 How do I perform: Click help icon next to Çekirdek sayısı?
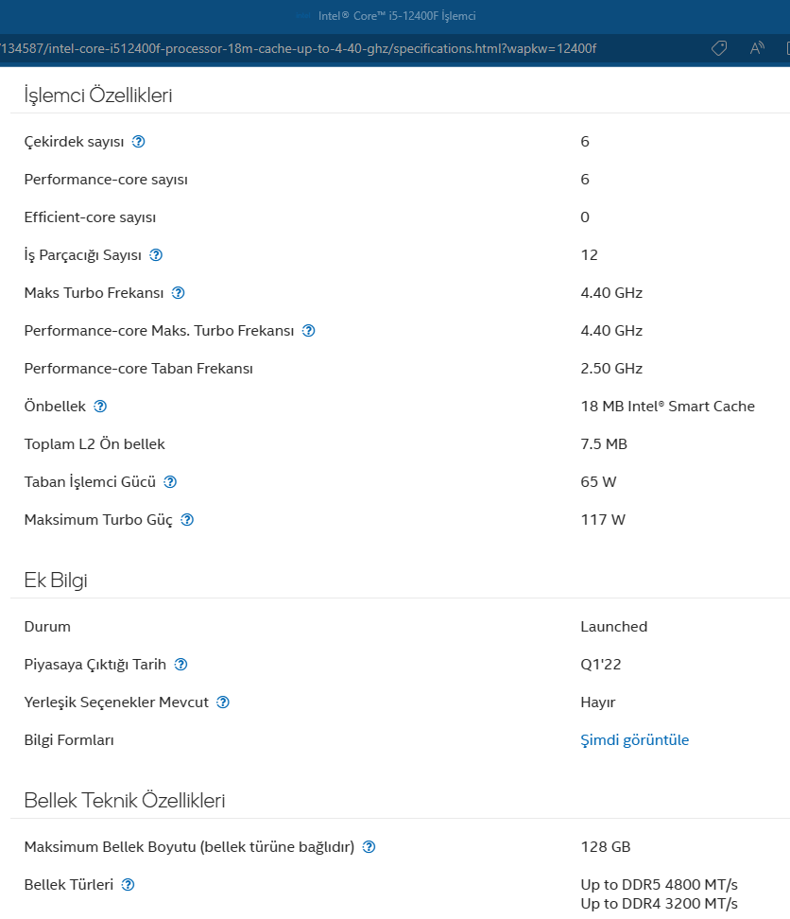click(x=139, y=142)
